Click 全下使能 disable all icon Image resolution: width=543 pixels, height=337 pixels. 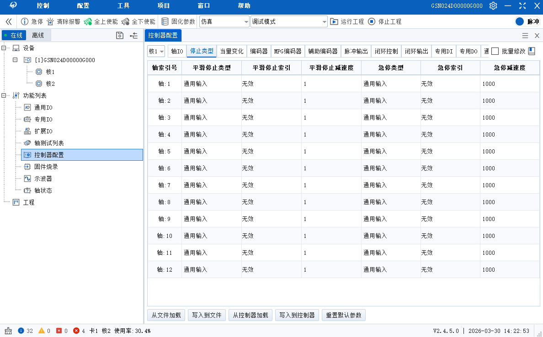tap(125, 21)
